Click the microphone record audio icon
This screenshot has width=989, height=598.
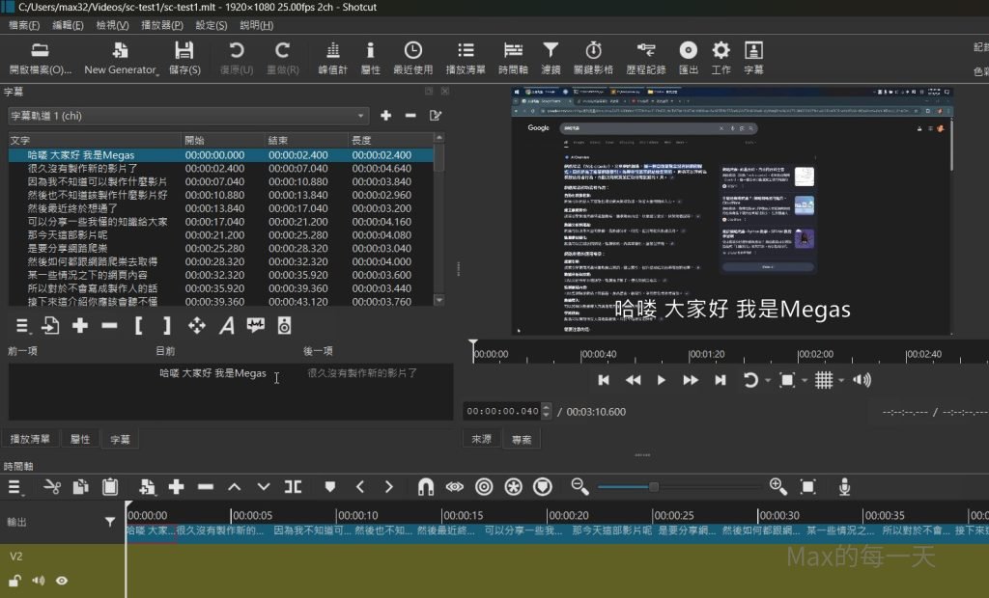[x=844, y=487]
